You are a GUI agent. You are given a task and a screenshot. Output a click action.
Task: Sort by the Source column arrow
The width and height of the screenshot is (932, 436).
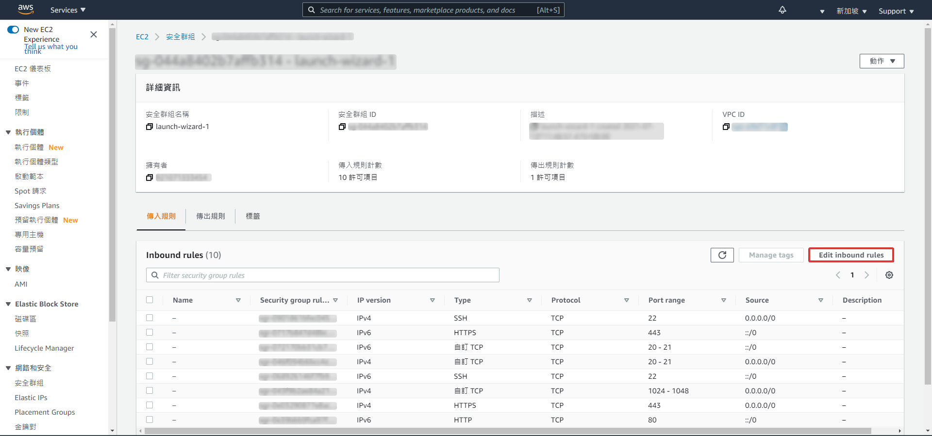(x=821, y=300)
